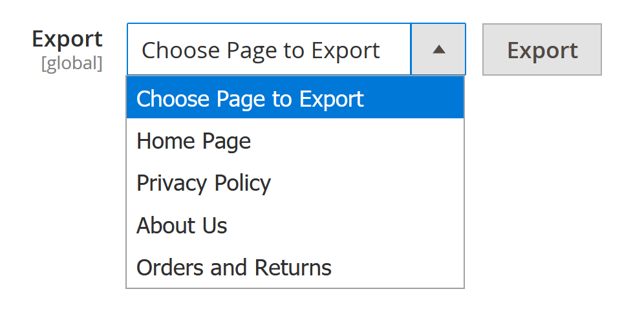This screenshot has width=633, height=320.
Task: Set export page to About Us
Action: tap(182, 226)
